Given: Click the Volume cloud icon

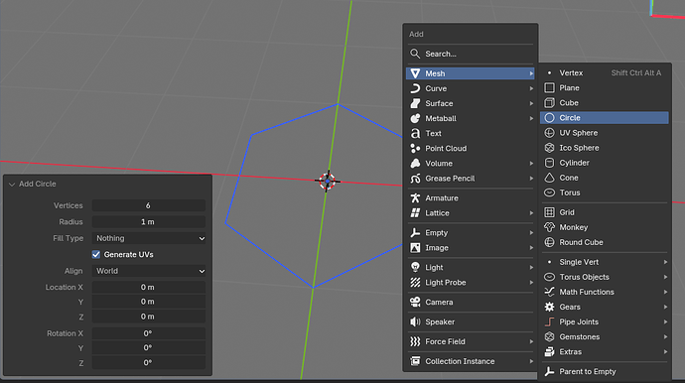Looking at the screenshot, I should (x=415, y=164).
